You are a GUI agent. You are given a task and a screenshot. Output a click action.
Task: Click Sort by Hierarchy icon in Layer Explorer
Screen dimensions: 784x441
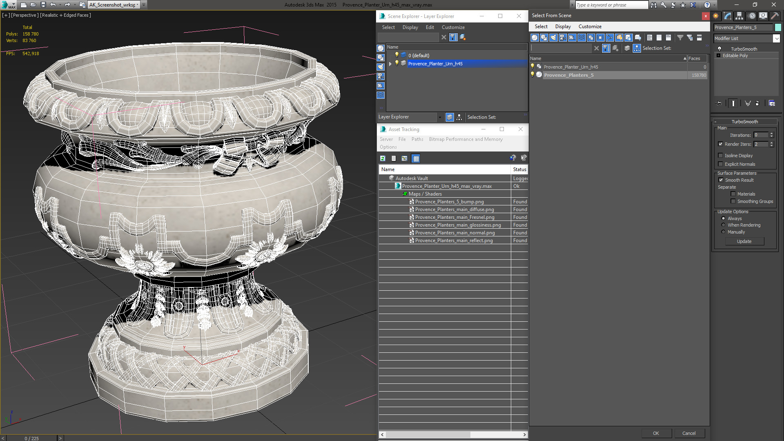(x=459, y=117)
